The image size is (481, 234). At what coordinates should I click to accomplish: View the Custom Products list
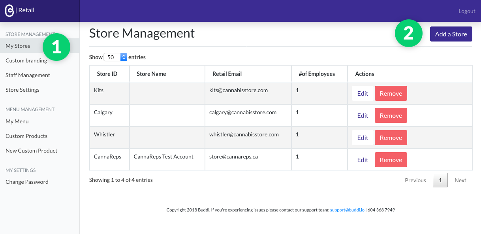tap(26, 136)
